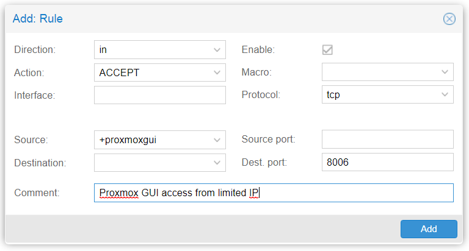Open the Direction dropdown arrow
Screen dimensions: 469x251
pyautogui.click(x=217, y=50)
